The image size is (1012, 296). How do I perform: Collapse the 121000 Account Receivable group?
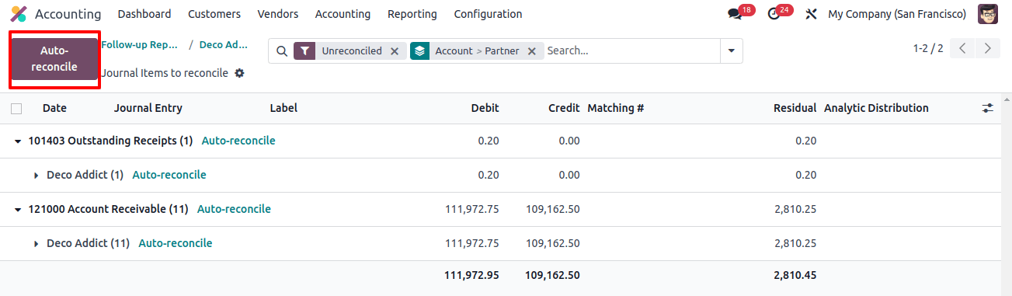coord(18,210)
